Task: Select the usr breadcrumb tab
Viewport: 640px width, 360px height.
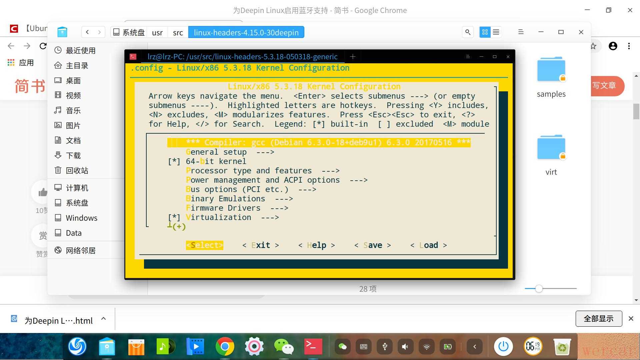Action: tap(157, 32)
